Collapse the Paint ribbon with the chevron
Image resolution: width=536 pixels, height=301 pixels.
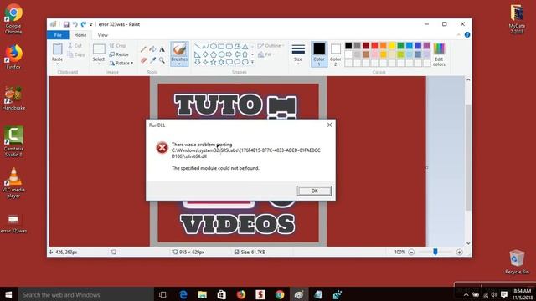coord(459,35)
